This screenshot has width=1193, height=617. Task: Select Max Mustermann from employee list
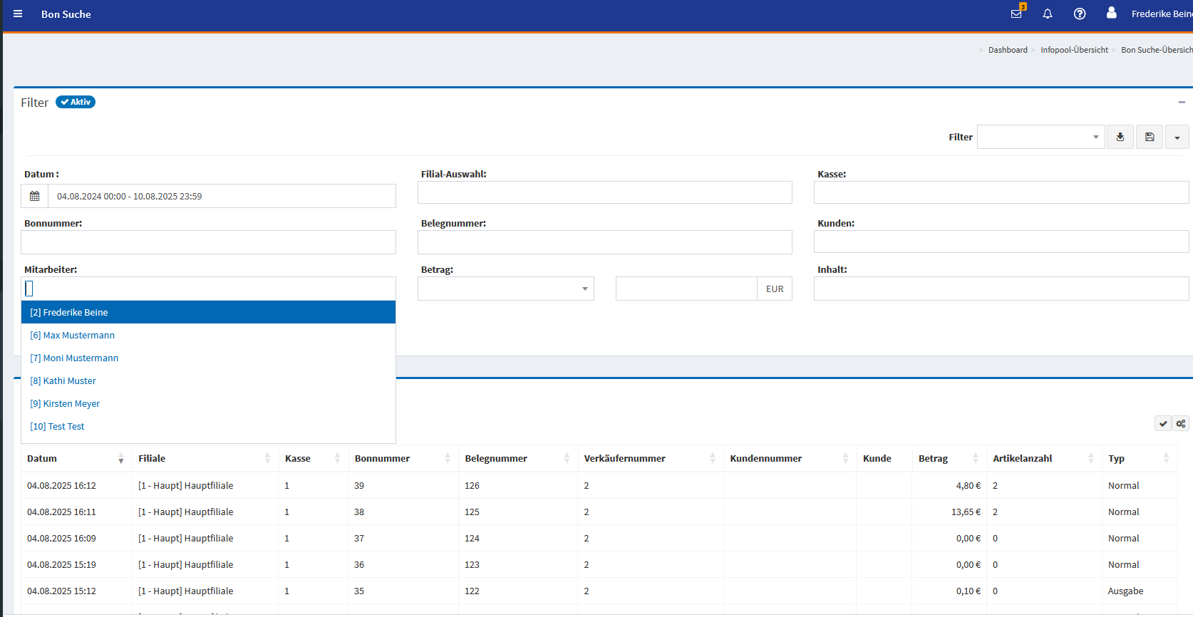click(78, 335)
